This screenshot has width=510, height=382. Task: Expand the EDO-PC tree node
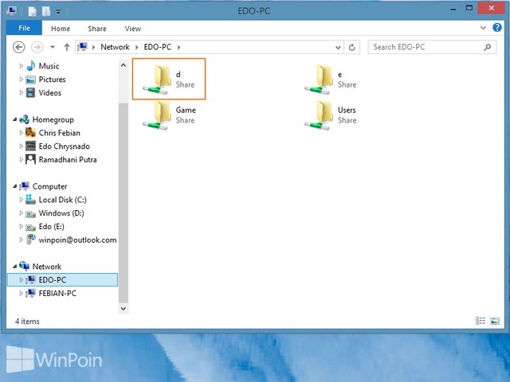(22, 279)
